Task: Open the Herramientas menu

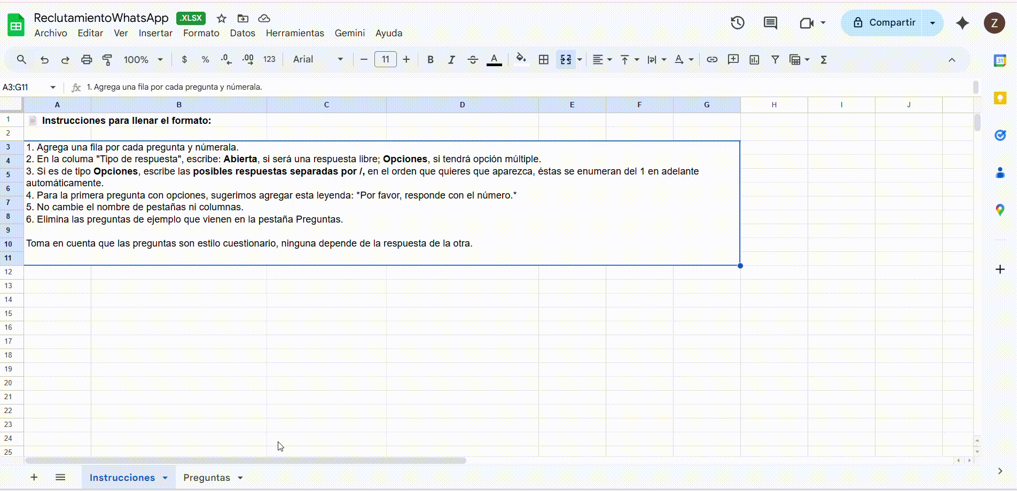Action: point(295,33)
